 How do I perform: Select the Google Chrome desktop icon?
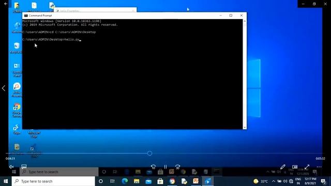pos(17,110)
